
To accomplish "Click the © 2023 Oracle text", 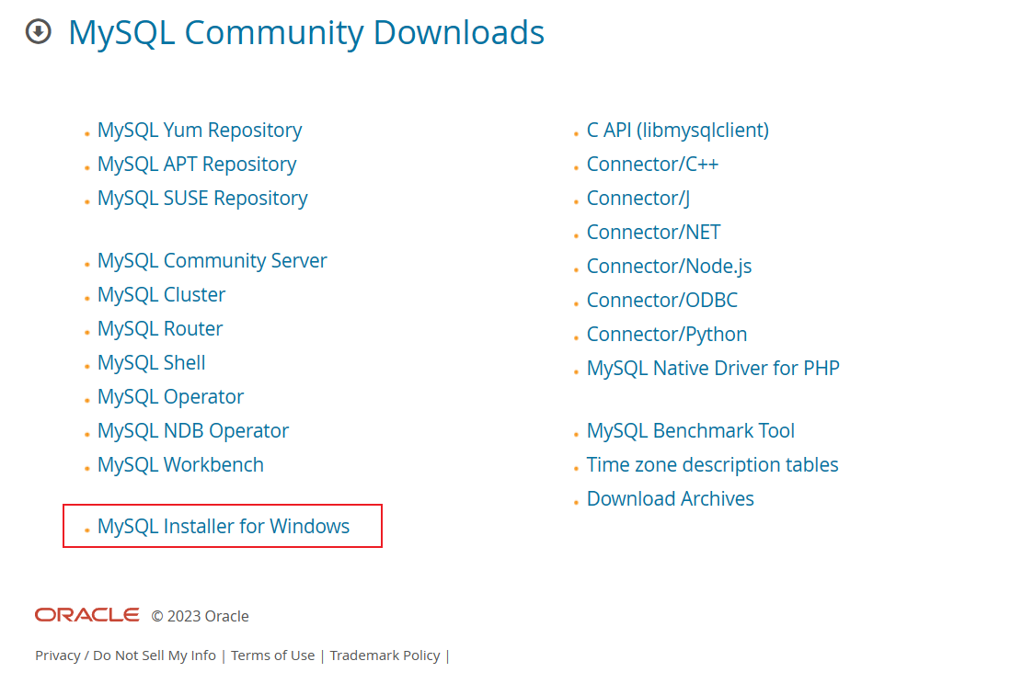I will pos(200,616).
